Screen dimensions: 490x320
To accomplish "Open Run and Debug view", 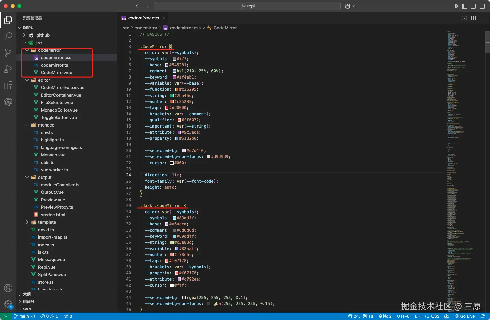I will coord(8,69).
